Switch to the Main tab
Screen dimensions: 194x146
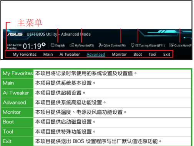(x=48, y=54)
